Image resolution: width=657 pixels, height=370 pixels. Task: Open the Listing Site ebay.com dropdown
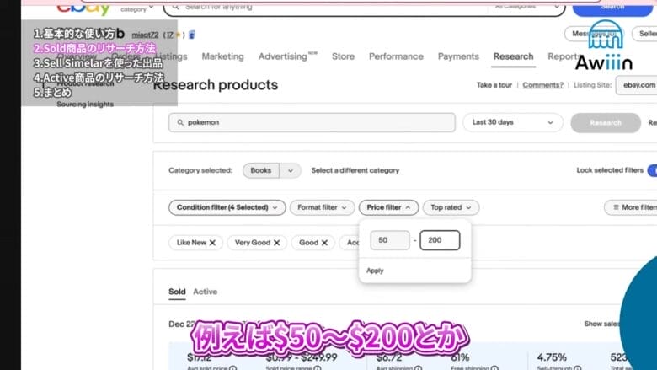click(x=637, y=85)
